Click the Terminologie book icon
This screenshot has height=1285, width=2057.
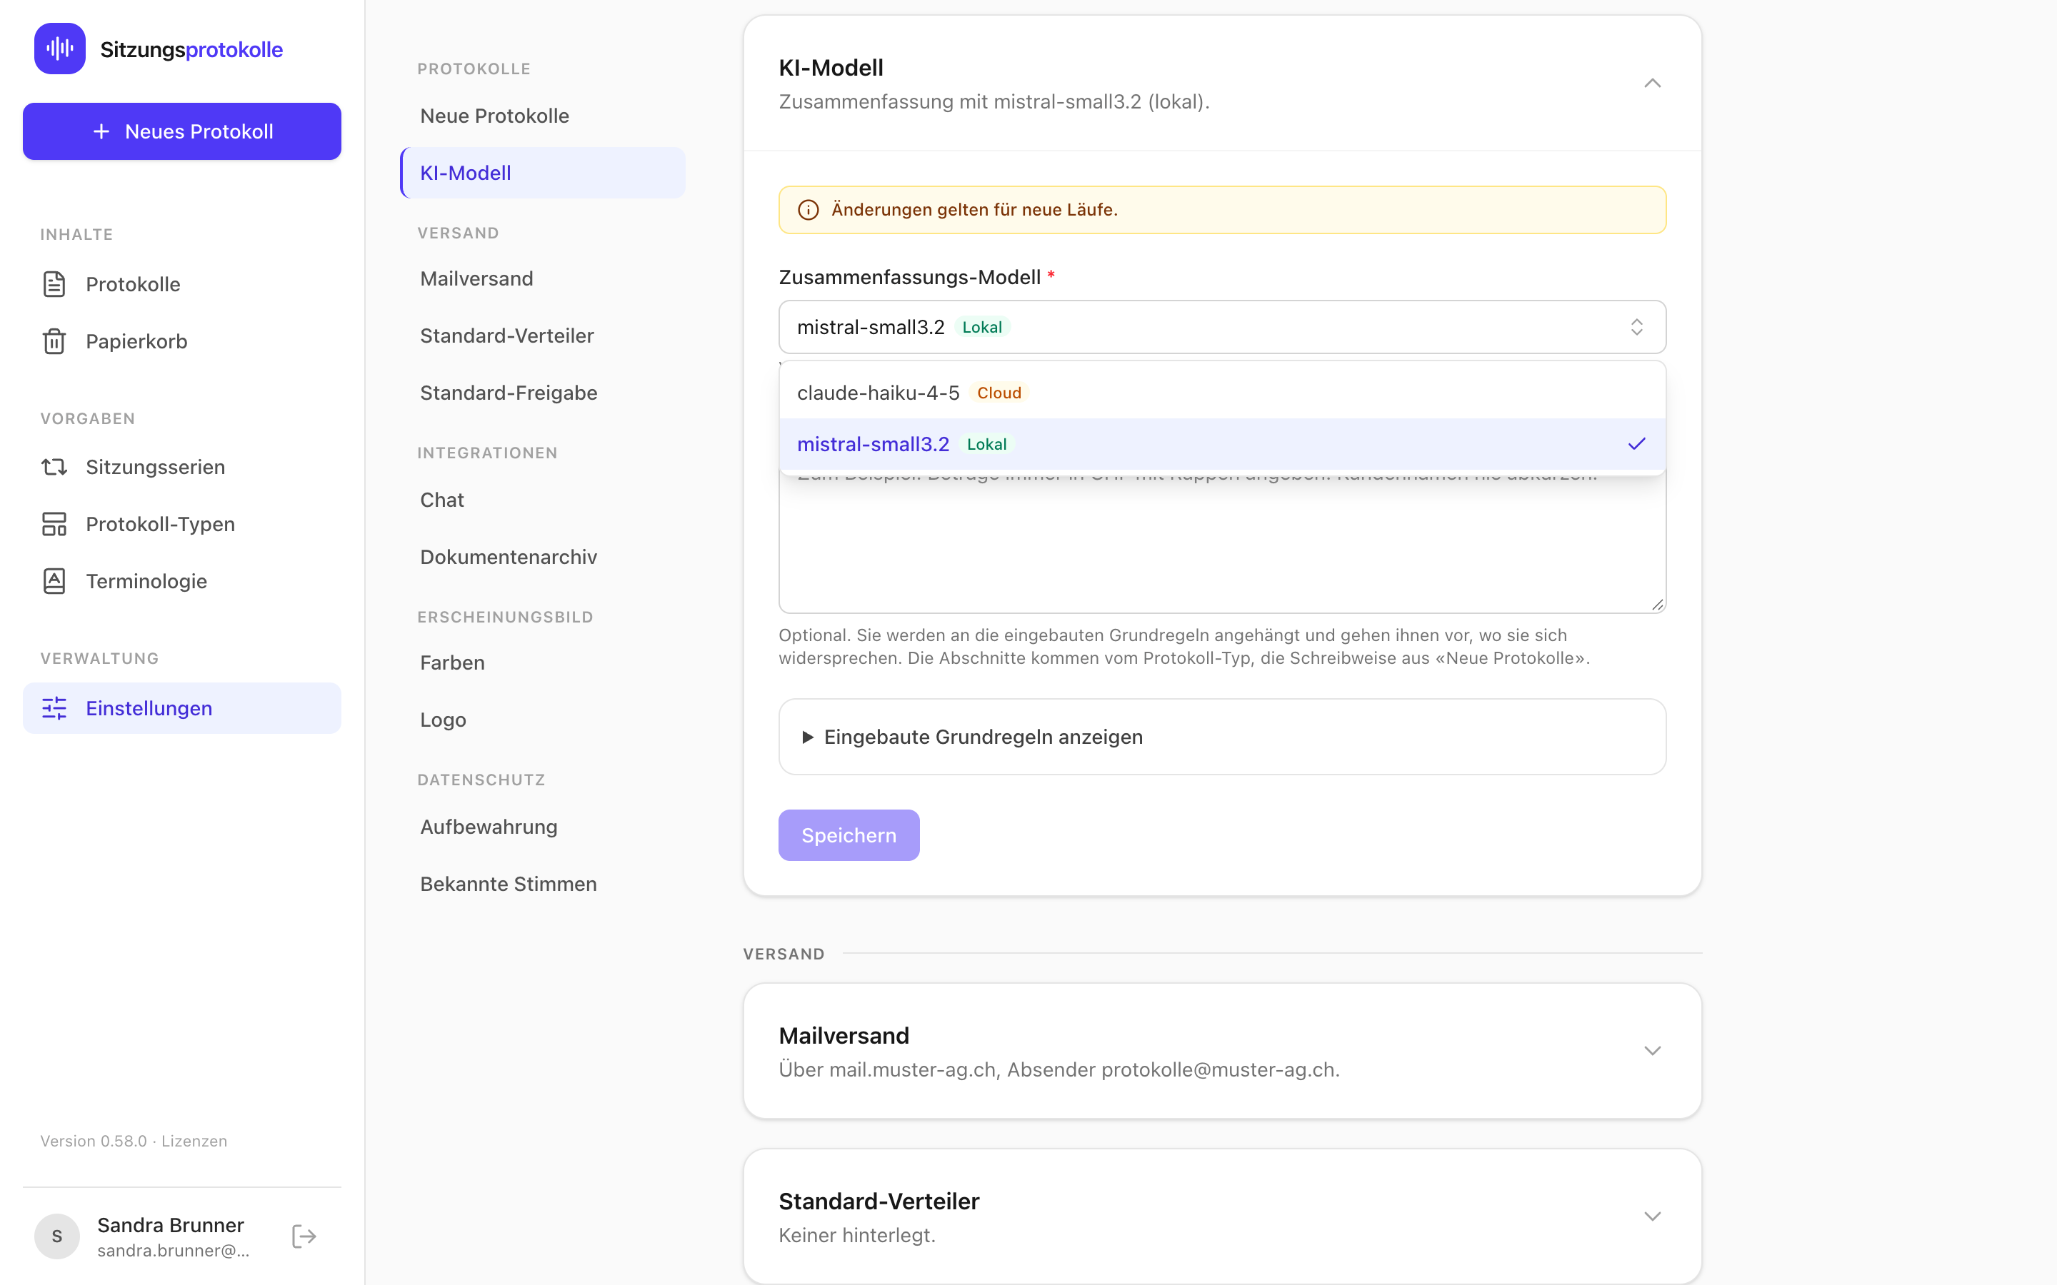(54, 580)
